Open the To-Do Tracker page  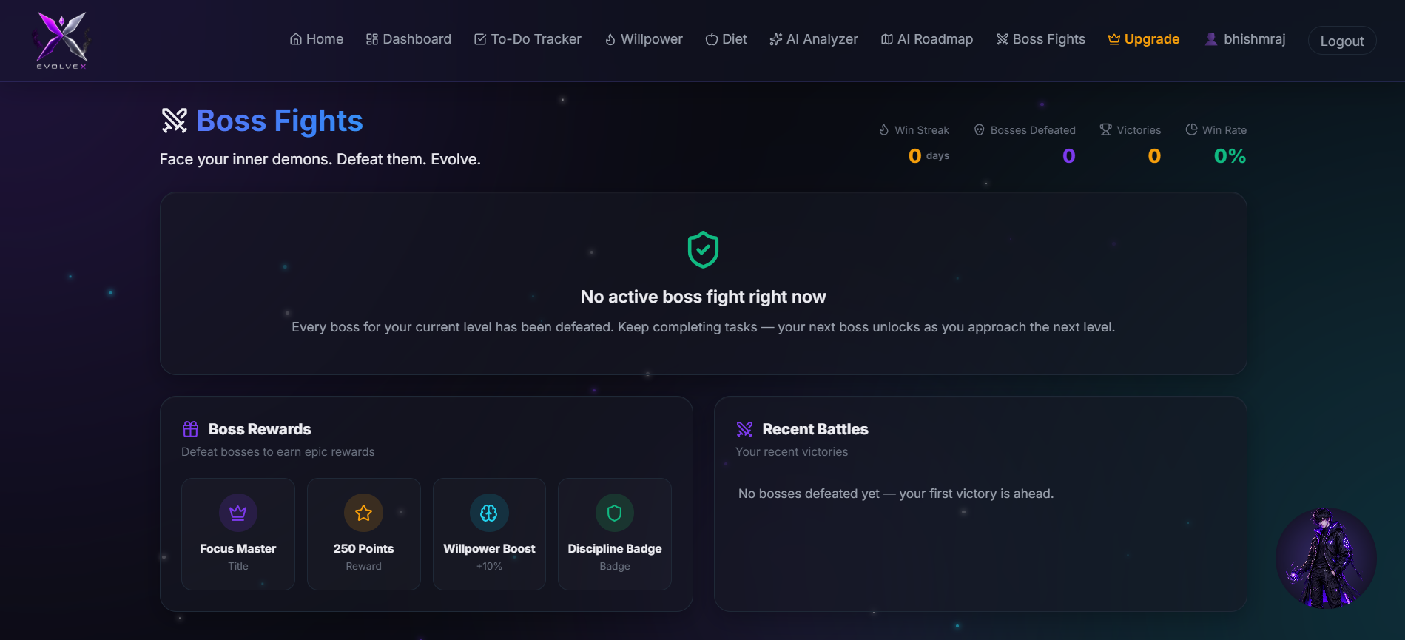tap(528, 39)
